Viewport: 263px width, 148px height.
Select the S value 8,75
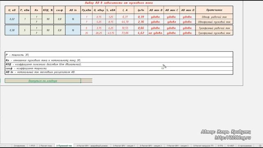coord(111,22)
